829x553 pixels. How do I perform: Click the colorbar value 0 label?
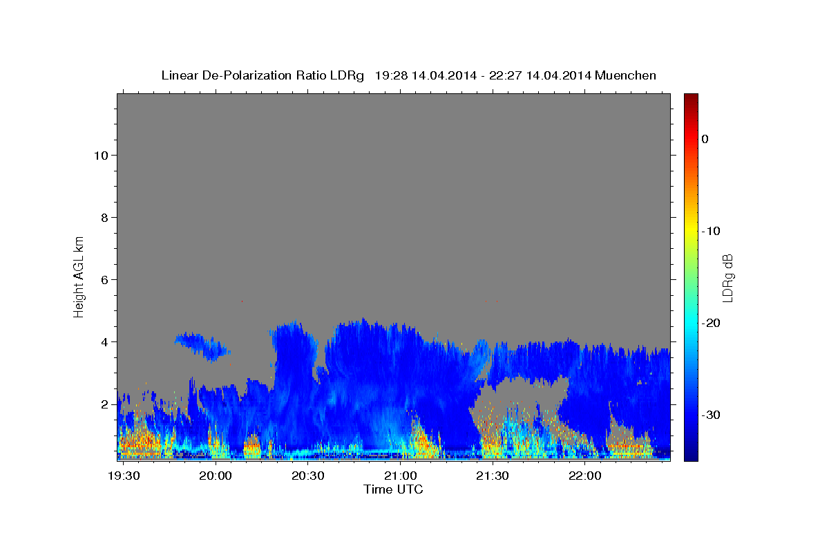click(x=705, y=139)
